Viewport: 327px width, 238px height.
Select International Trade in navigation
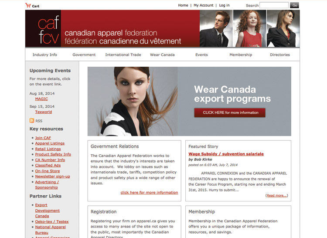[123, 54]
